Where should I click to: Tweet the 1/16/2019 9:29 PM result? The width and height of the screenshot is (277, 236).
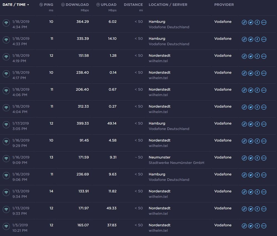click(x=251, y=141)
